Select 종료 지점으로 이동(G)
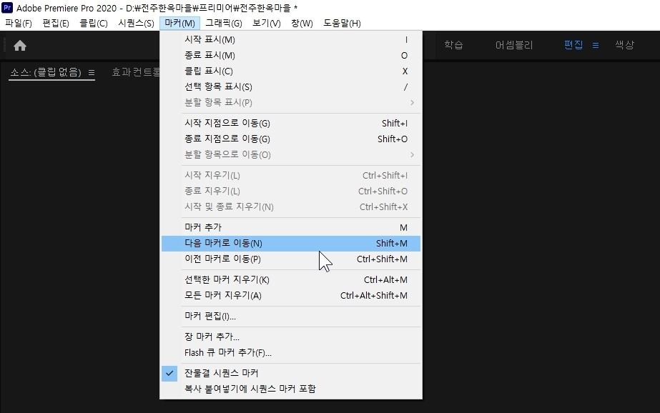Image resolution: width=660 pixels, height=413 pixels. coord(291,139)
